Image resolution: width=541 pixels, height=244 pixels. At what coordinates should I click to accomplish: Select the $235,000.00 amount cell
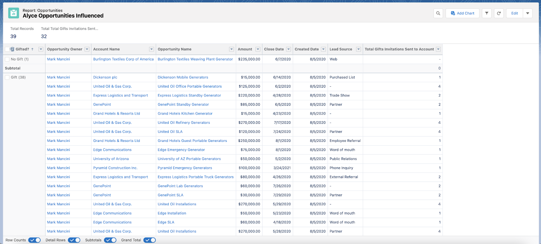click(x=249, y=59)
